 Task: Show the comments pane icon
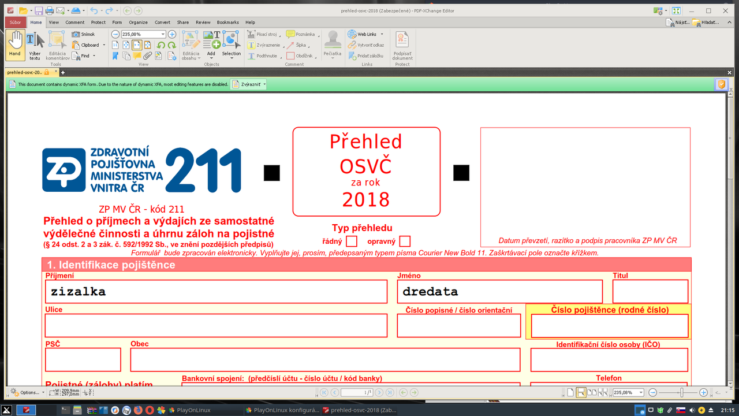pos(137,56)
